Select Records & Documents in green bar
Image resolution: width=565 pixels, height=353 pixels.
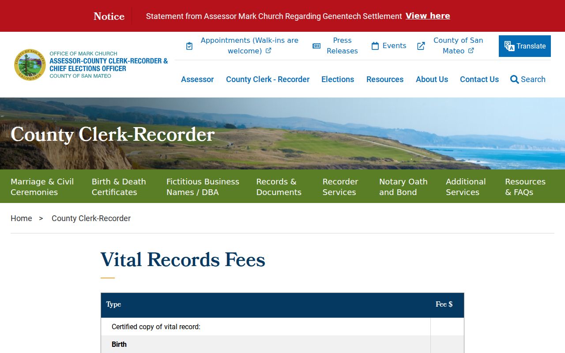coord(279,187)
